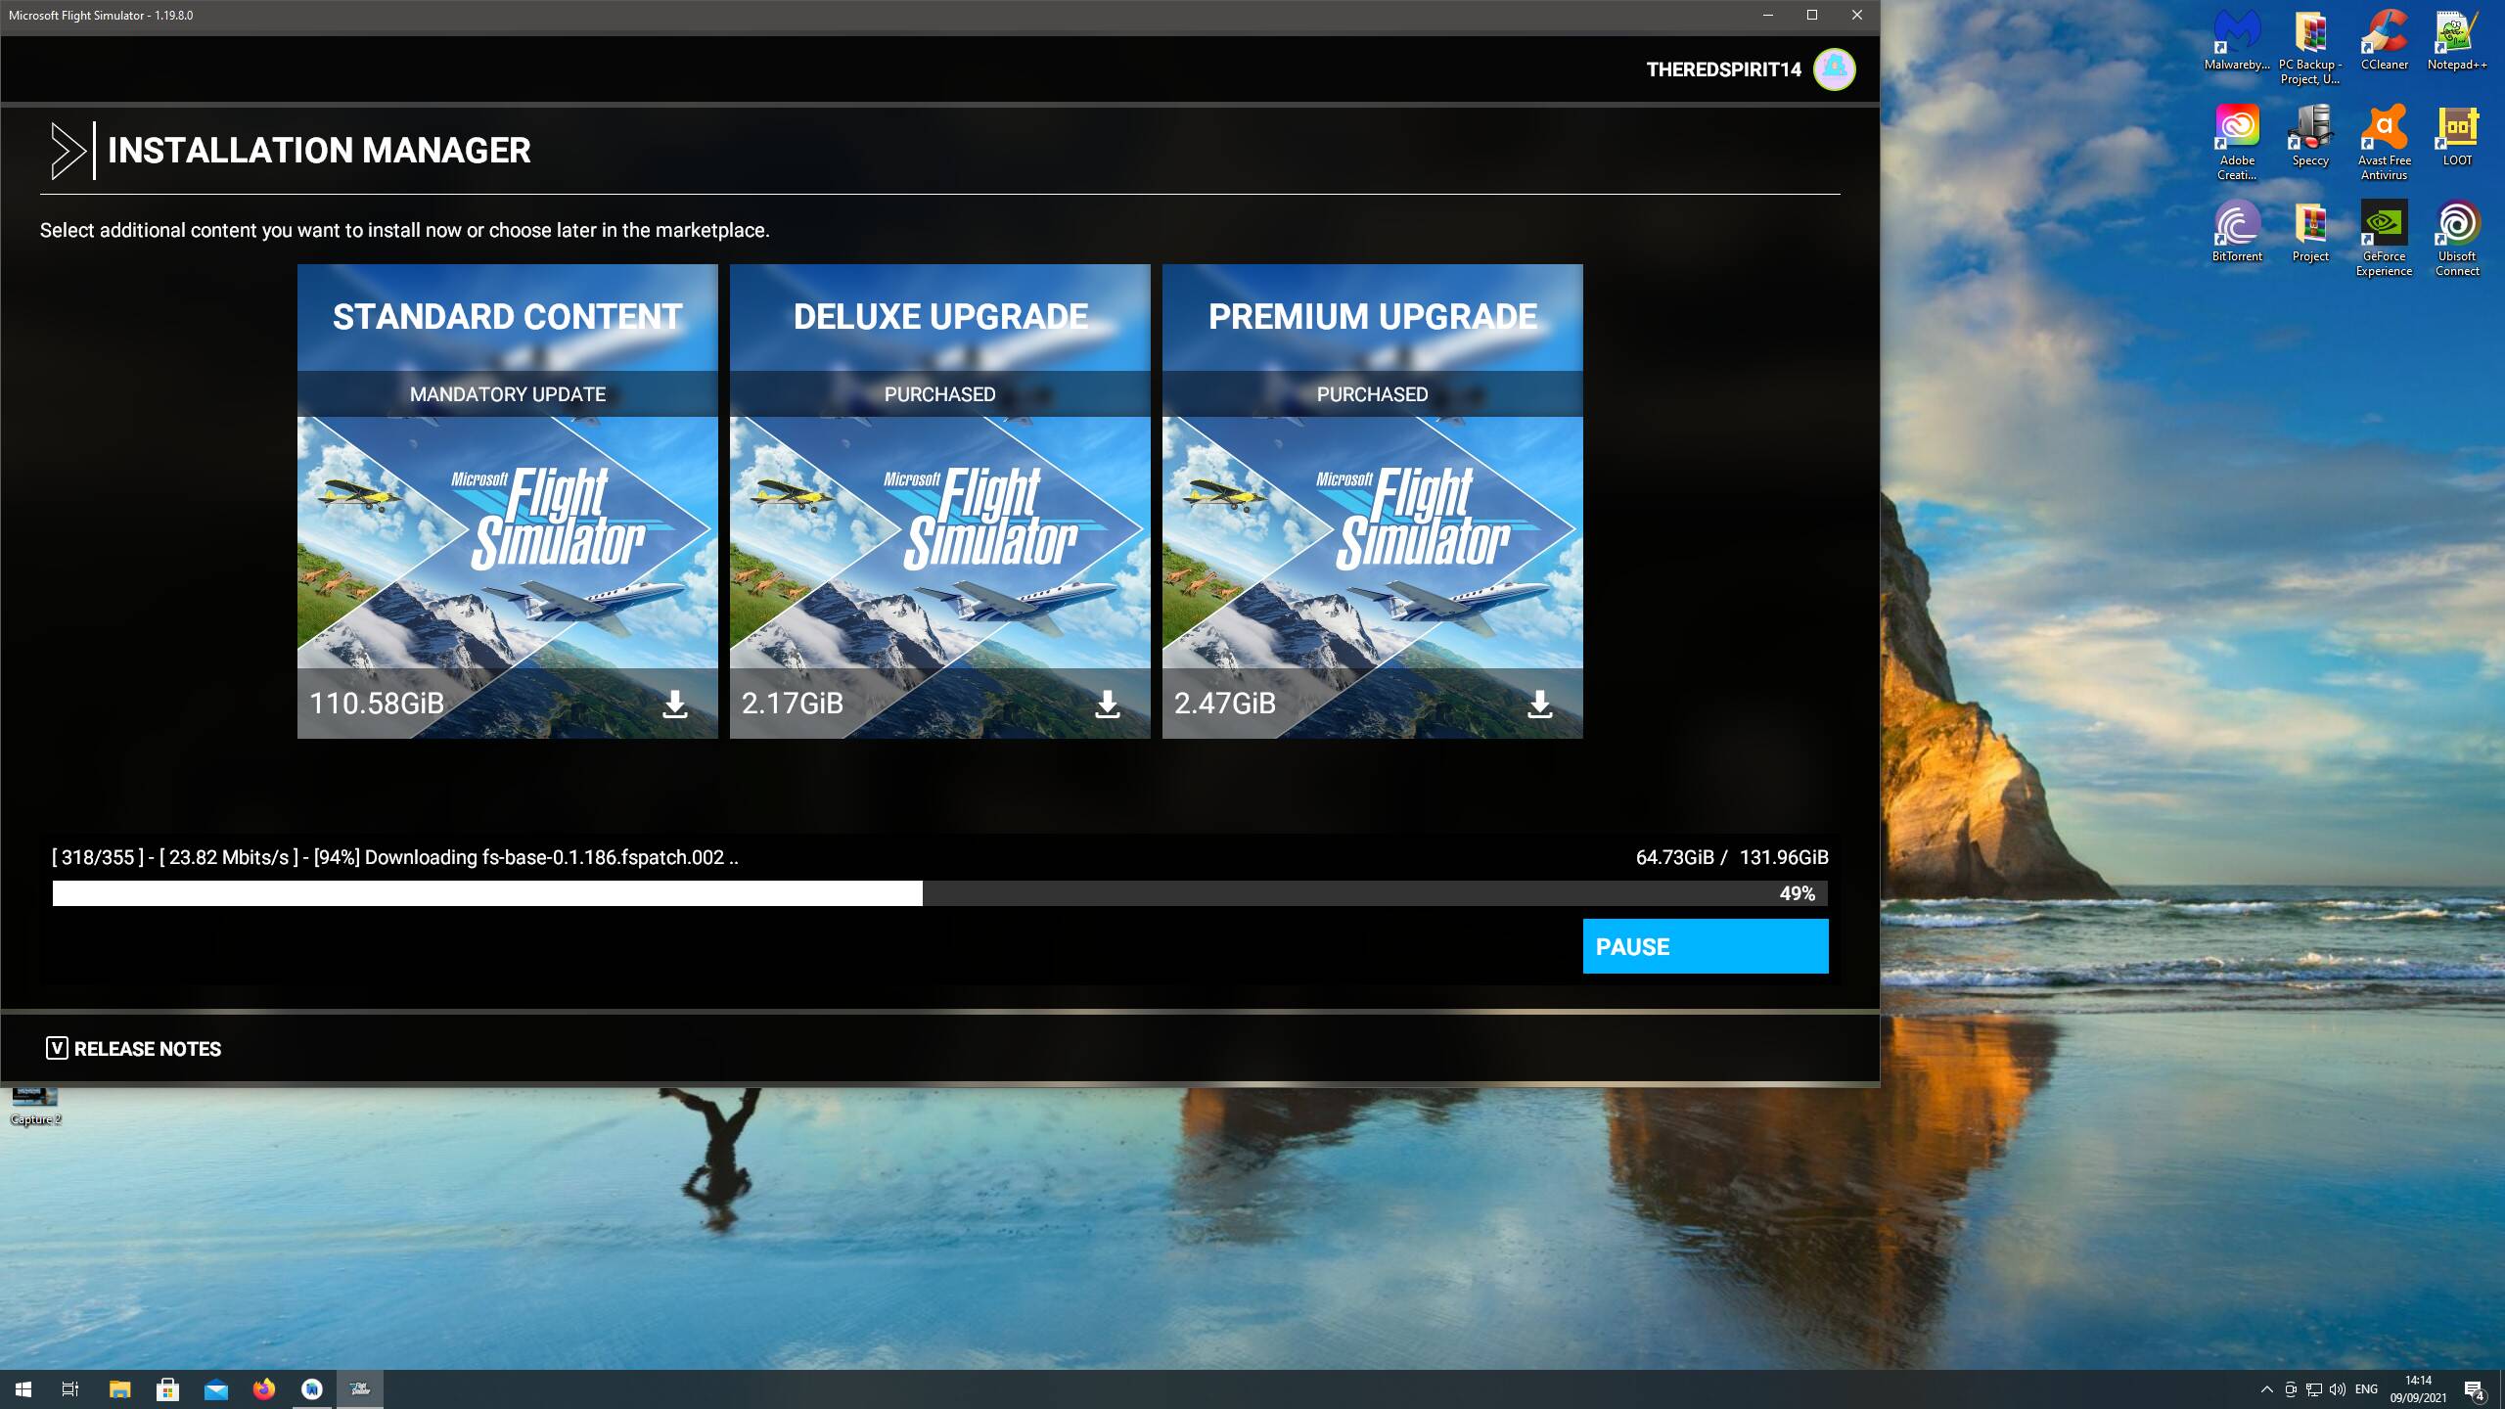Click the PAUSE button to stop download
2505x1409 pixels.
[x=1705, y=944]
